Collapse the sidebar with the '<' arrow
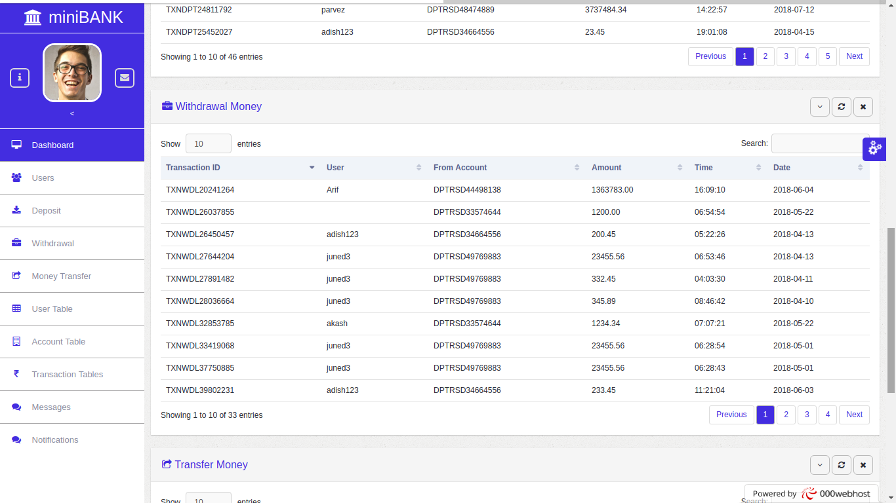Image resolution: width=896 pixels, height=503 pixels. (x=72, y=113)
